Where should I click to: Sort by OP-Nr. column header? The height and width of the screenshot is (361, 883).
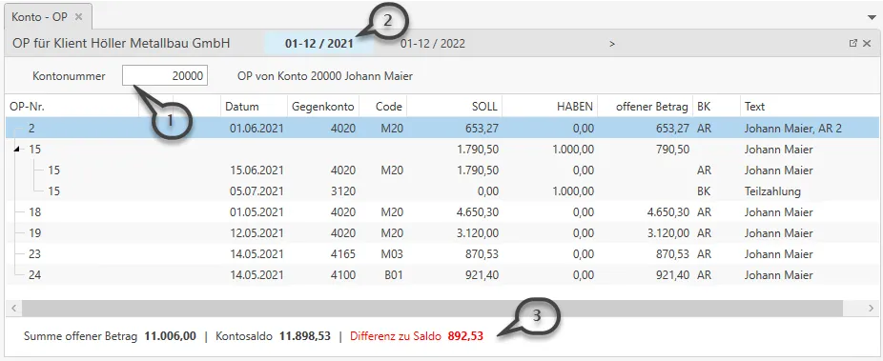pos(72,107)
